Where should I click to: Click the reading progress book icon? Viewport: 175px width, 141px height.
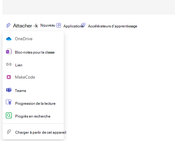[x=9, y=102]
